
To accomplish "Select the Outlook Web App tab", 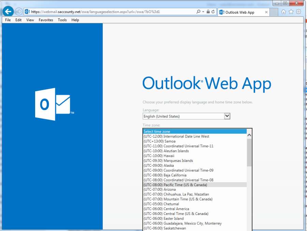I will pyautogui.click(x=243, y=12).
